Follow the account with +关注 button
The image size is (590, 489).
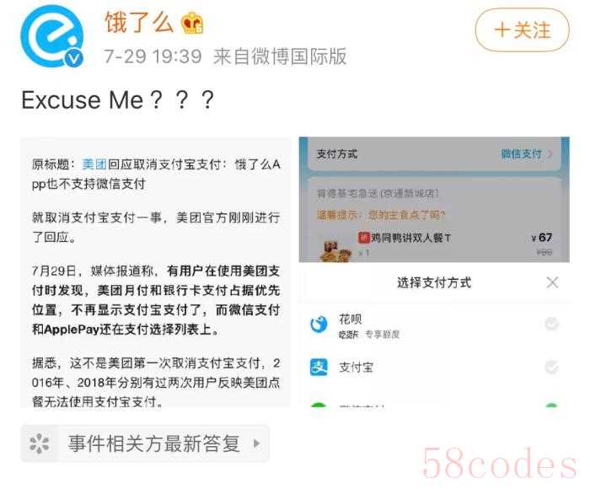523,30
